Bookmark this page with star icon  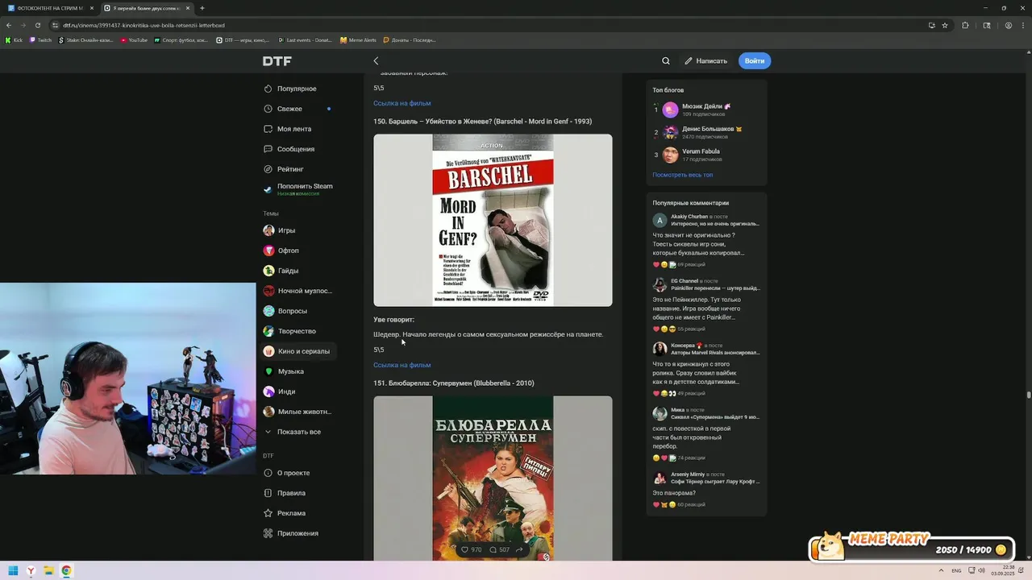coord(945,25)
